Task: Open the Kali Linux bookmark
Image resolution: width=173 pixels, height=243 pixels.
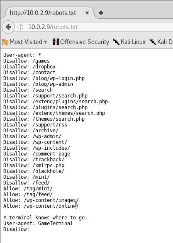Action: point(129,42)
